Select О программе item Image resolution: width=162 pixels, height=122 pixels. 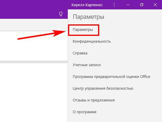[85, 112]
